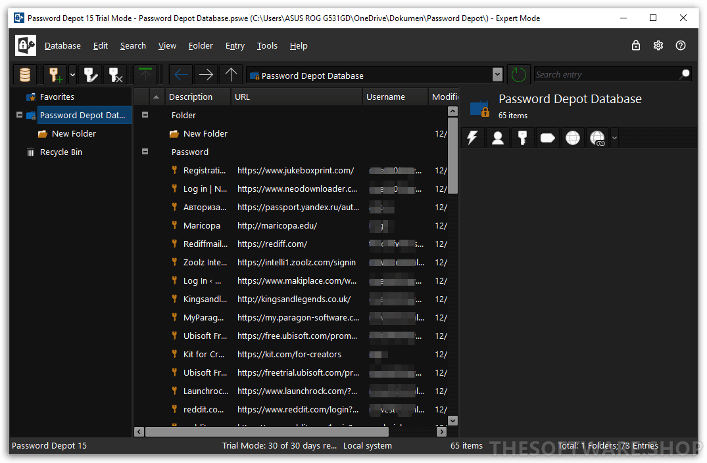Click the Password Depot logo icon
This screenshot has height=463, width=707.
coord(25,45)
